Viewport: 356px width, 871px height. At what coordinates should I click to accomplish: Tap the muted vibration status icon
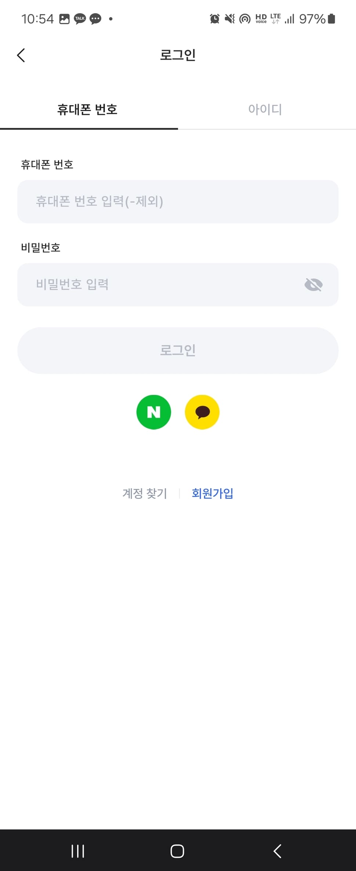[230, 19]
